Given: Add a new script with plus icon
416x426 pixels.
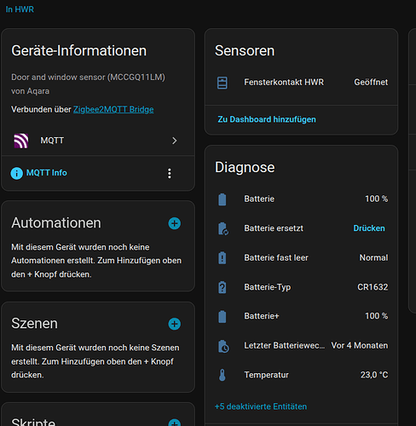Looking at the screenshot, I should tap(175, 423).
